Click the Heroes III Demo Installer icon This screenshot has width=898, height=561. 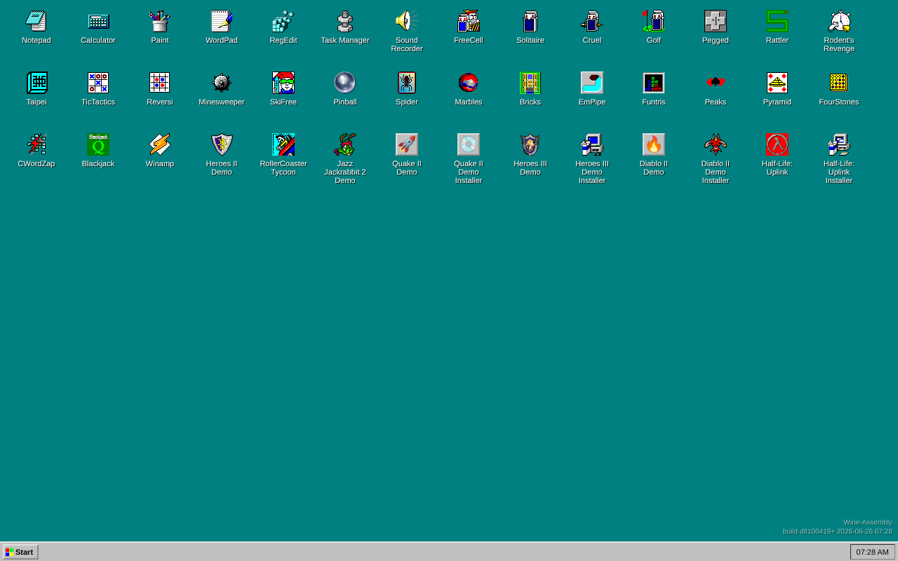tap(592, 144)
